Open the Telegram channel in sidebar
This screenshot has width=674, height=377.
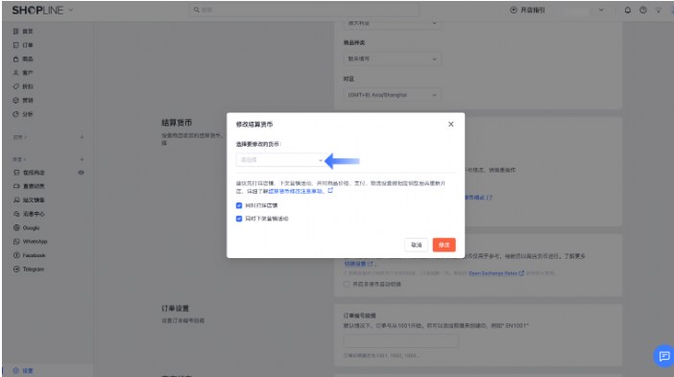[x=33, y=269]
